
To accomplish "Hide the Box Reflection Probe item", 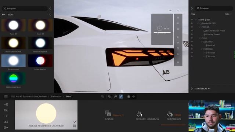I will tap(192, 31).
